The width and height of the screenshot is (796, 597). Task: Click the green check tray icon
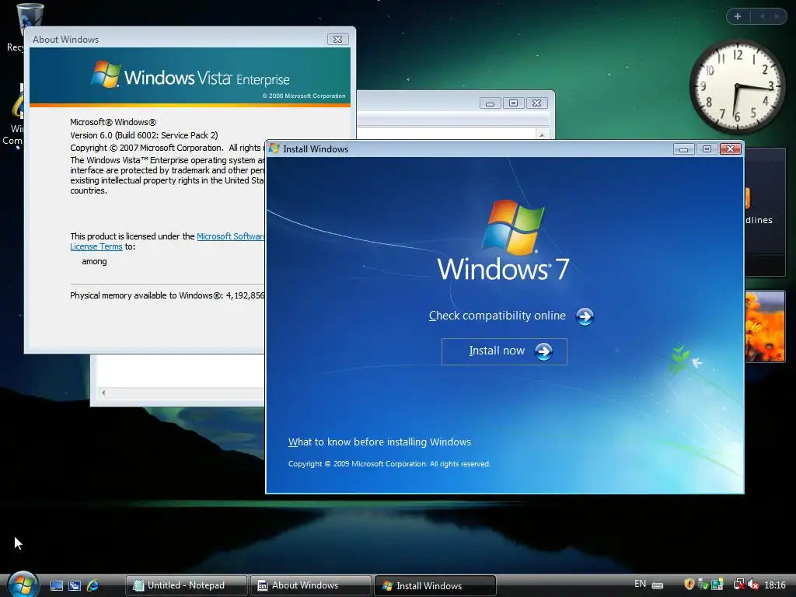point(703,585)
